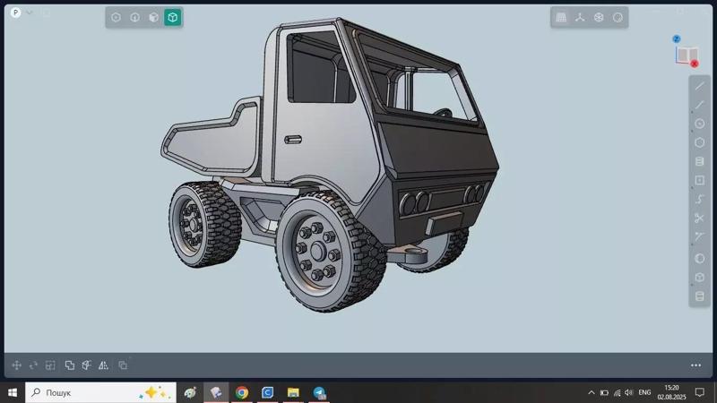Click the Пошук taskbar search box
The image size is (717, 403).
coord(100,392)
